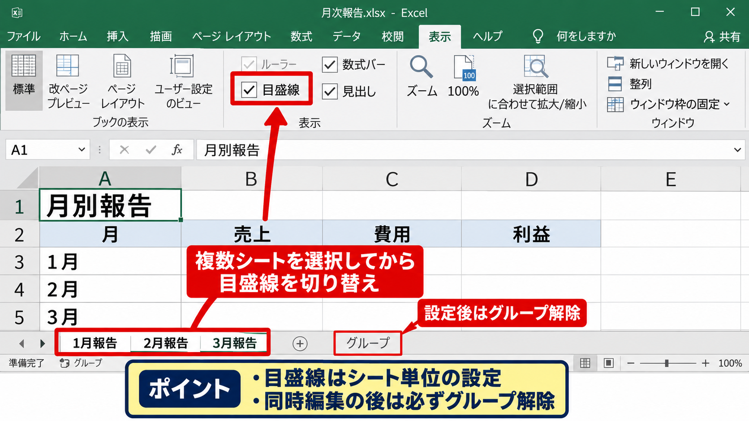Open Insert Function fx button
This screenshot has height=421, width=749.
[177, 150]
